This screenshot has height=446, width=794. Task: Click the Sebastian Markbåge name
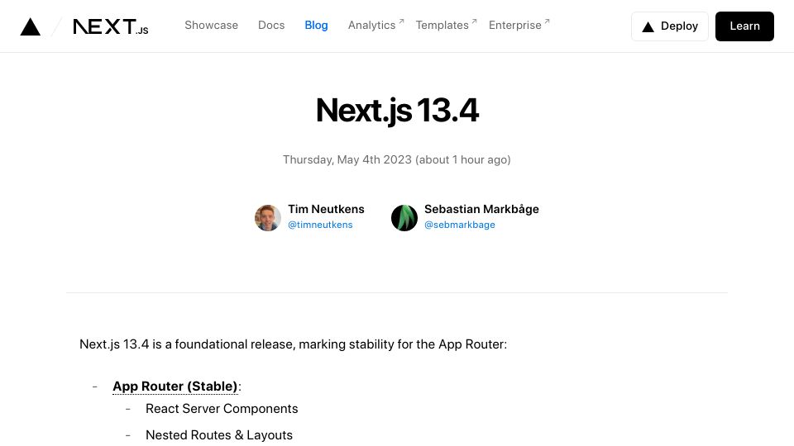[x=481, y=209]
